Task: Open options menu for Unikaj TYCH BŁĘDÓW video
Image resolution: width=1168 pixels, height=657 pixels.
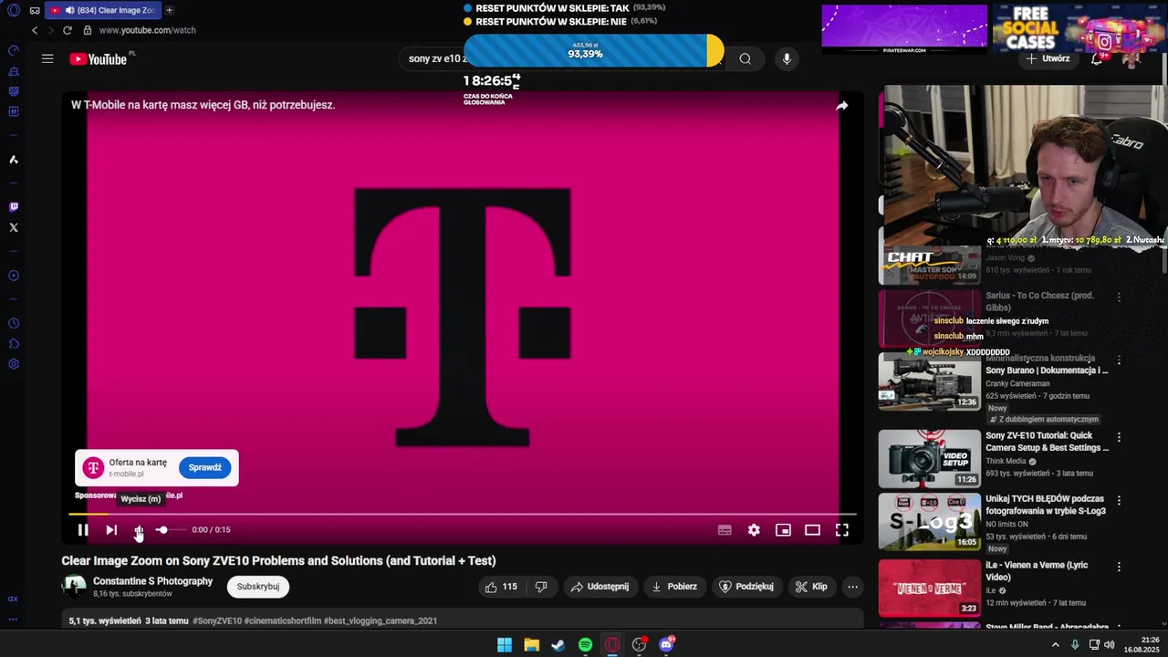Action: (x=1119, y=500)
